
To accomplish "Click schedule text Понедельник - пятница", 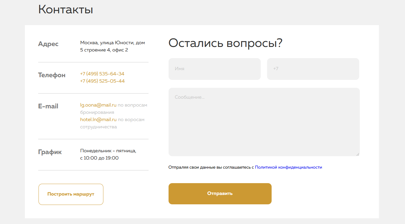I will tap(108, 151).
